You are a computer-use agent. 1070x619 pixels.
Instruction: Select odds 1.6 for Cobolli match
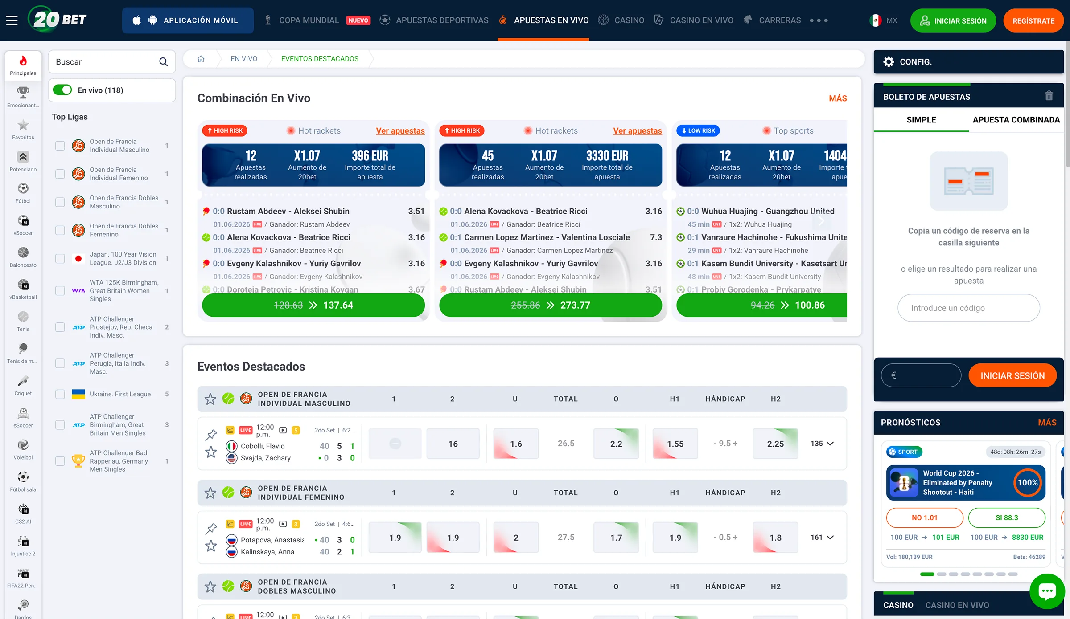(516, 444)
